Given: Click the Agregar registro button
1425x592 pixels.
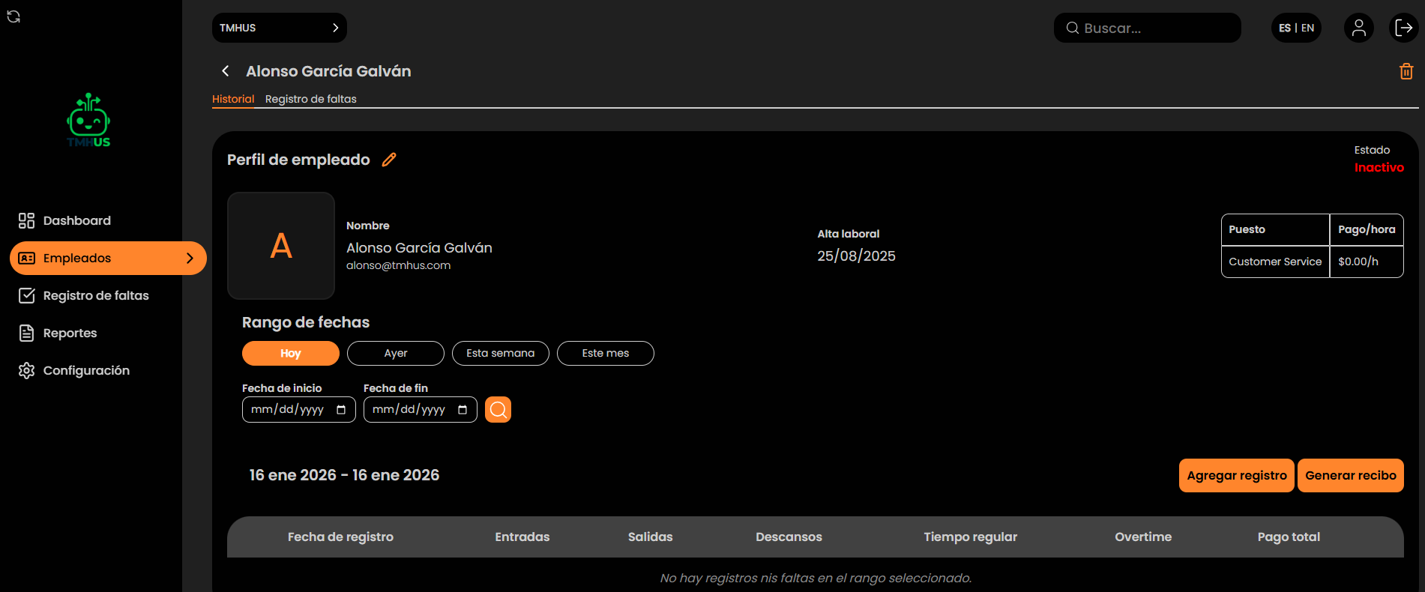Looking at the screenshot, I should (x=1236, y=475).
